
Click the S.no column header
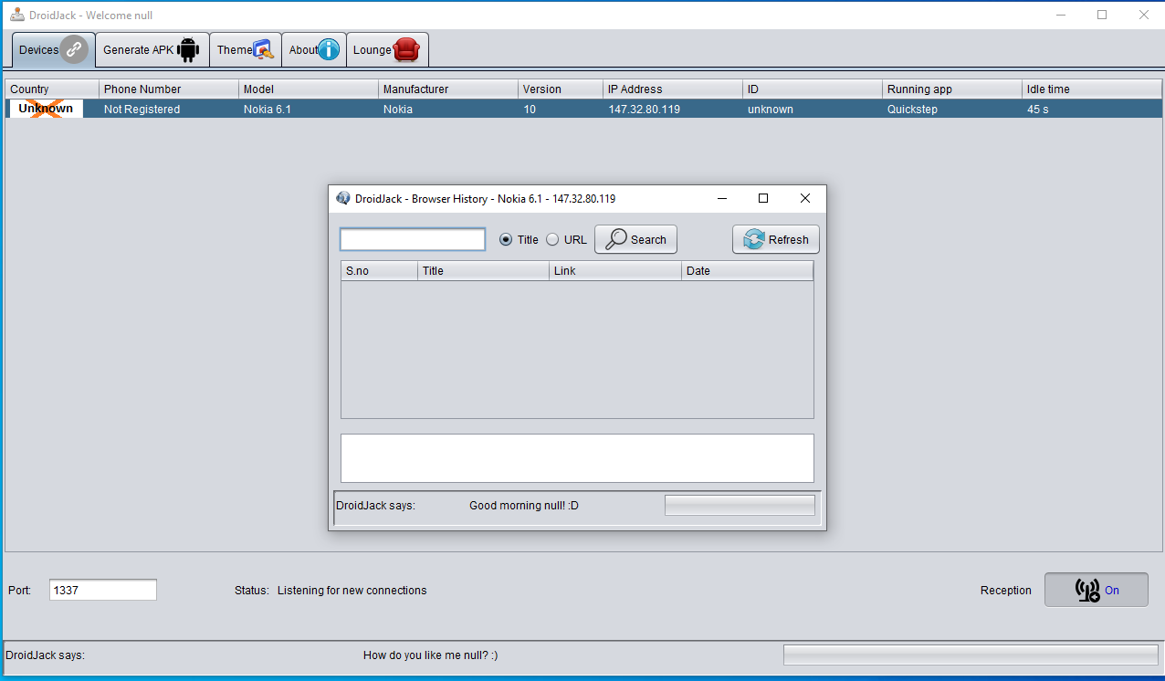[x=379, y=271]
